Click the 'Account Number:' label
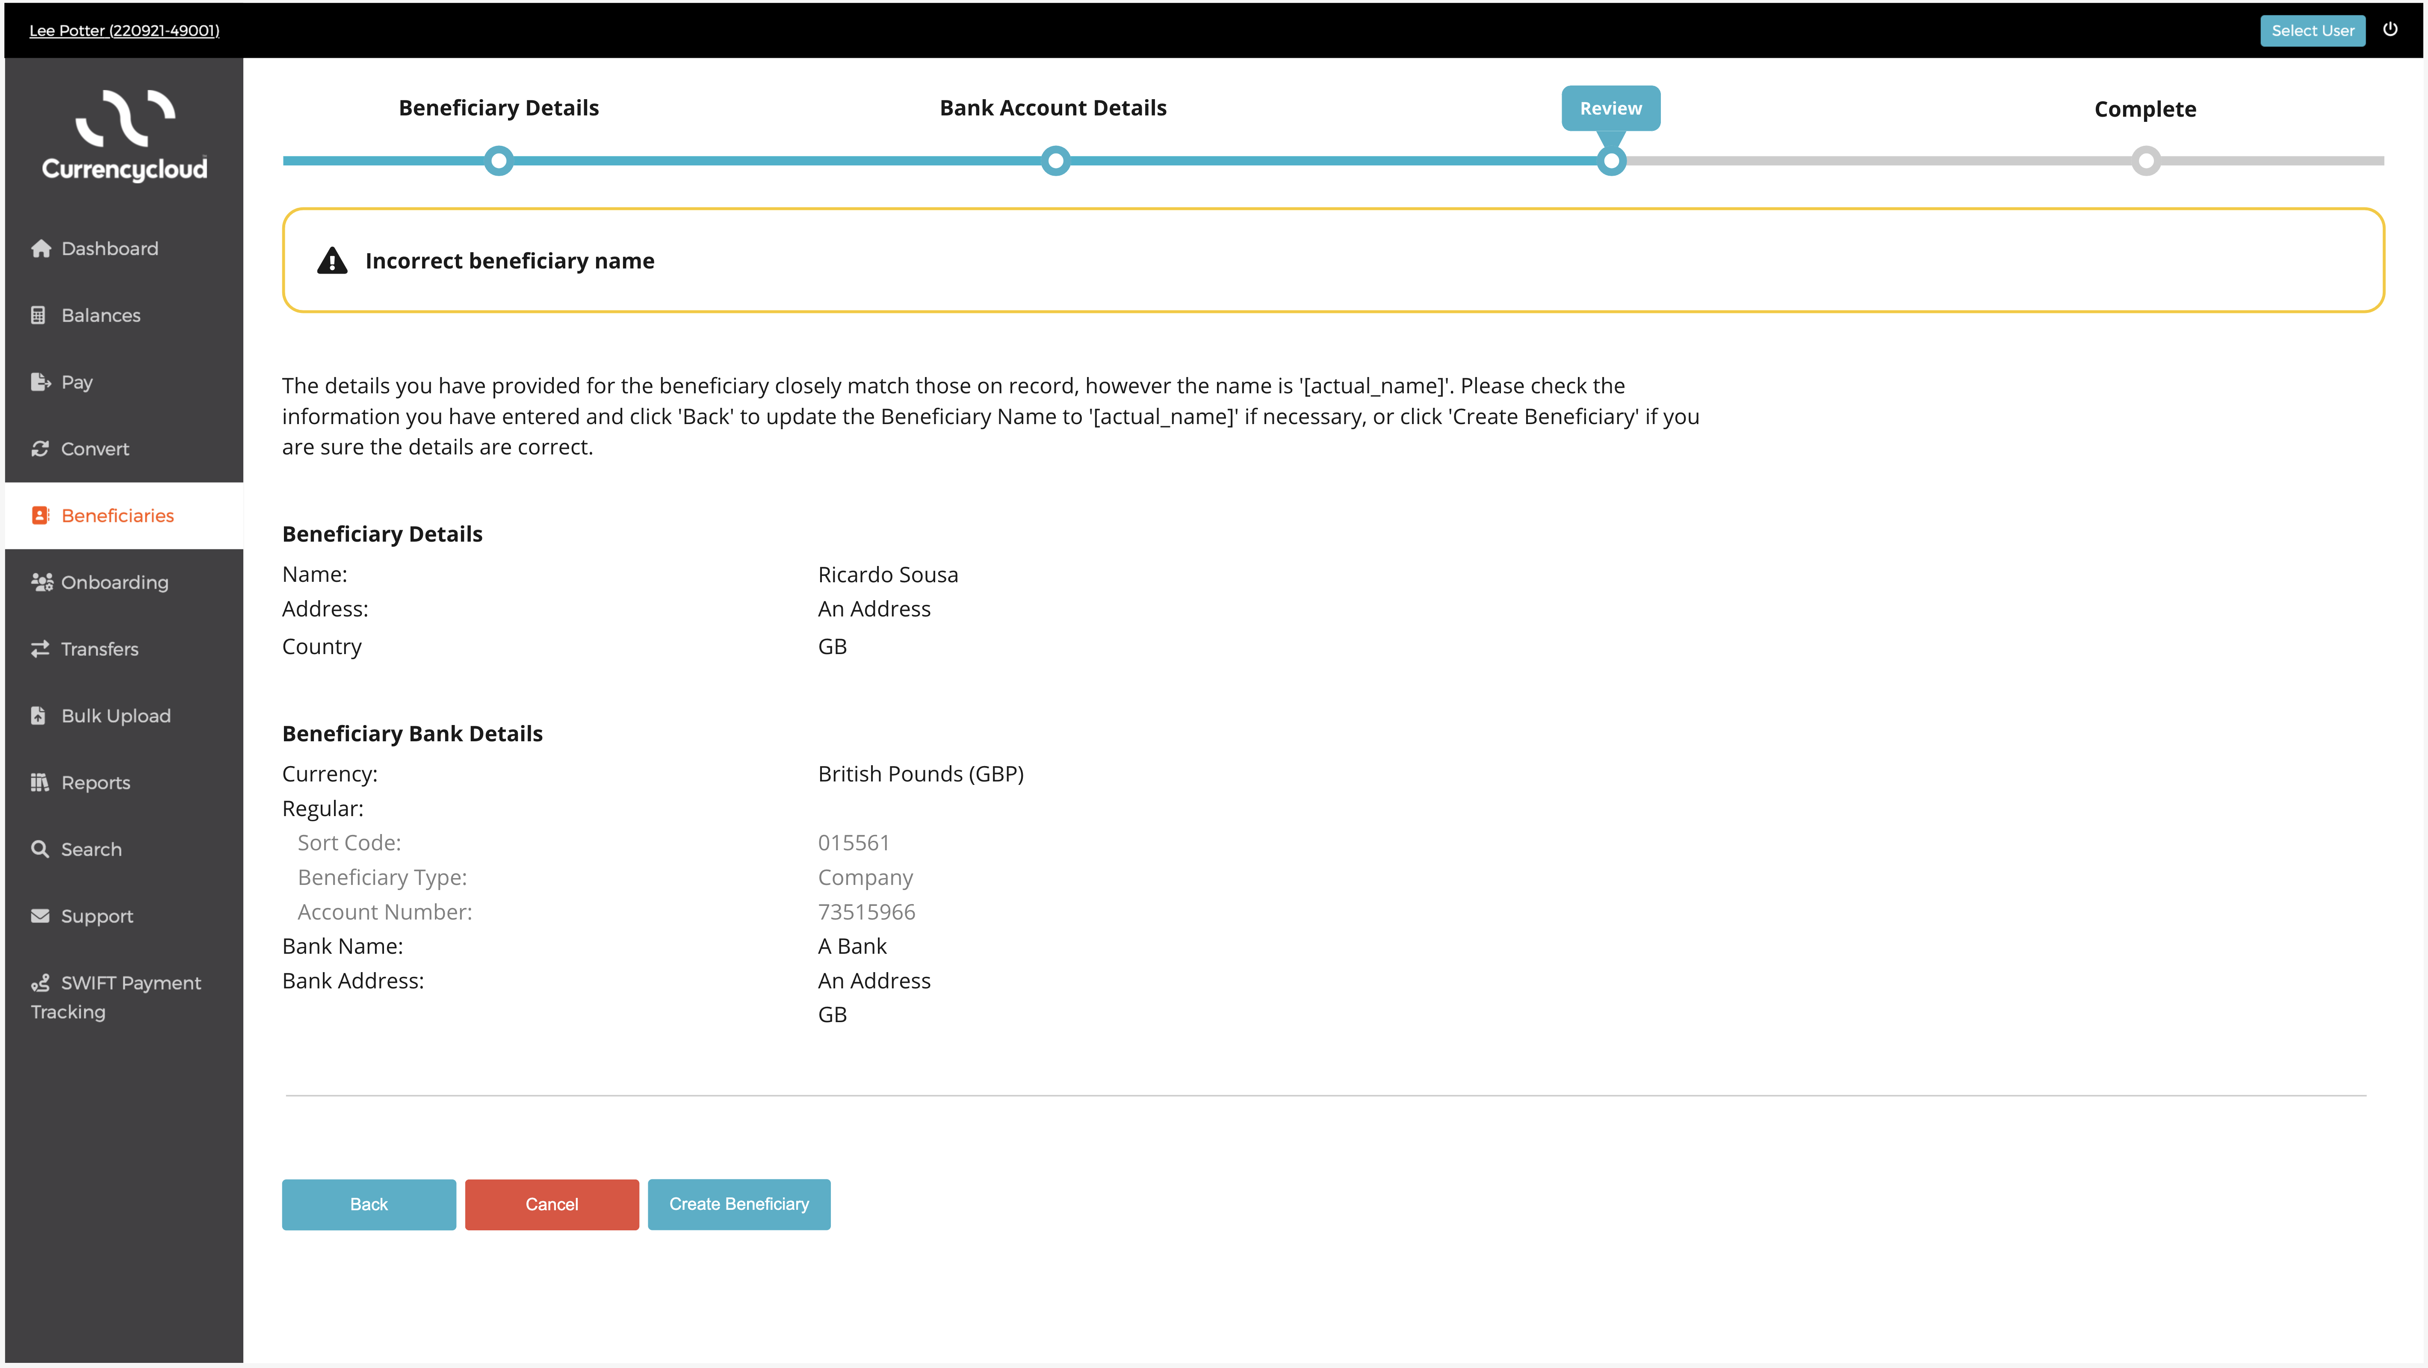Image resolution: width=2428 pixels, height=1368 pixels. (384, 912)
